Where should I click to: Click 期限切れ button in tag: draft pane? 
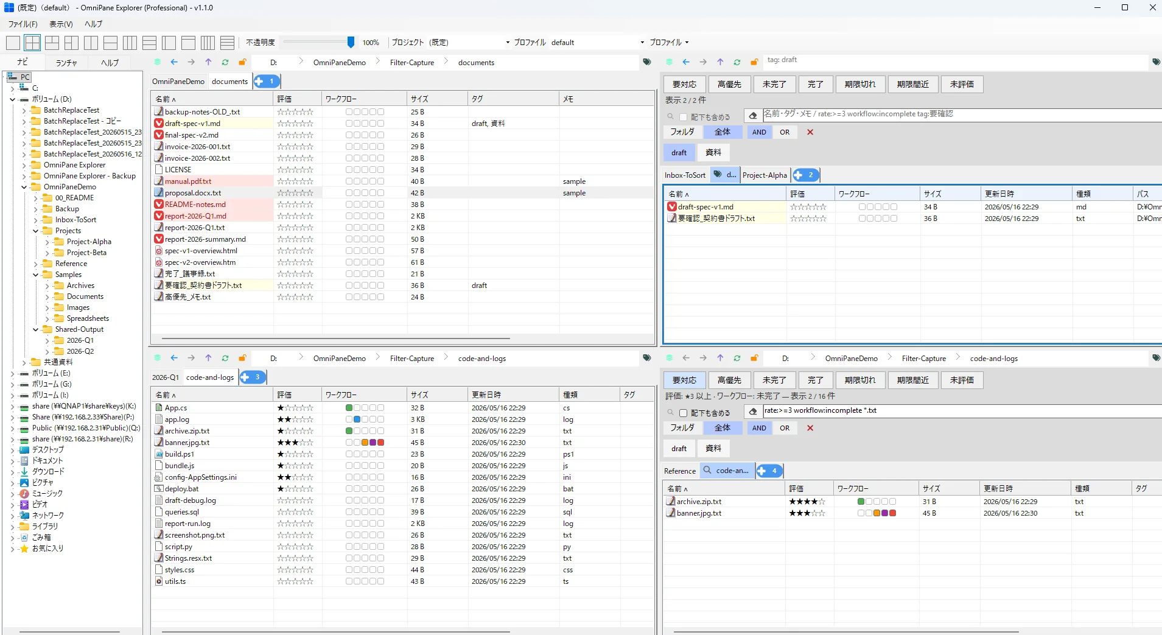coord(860,84)
